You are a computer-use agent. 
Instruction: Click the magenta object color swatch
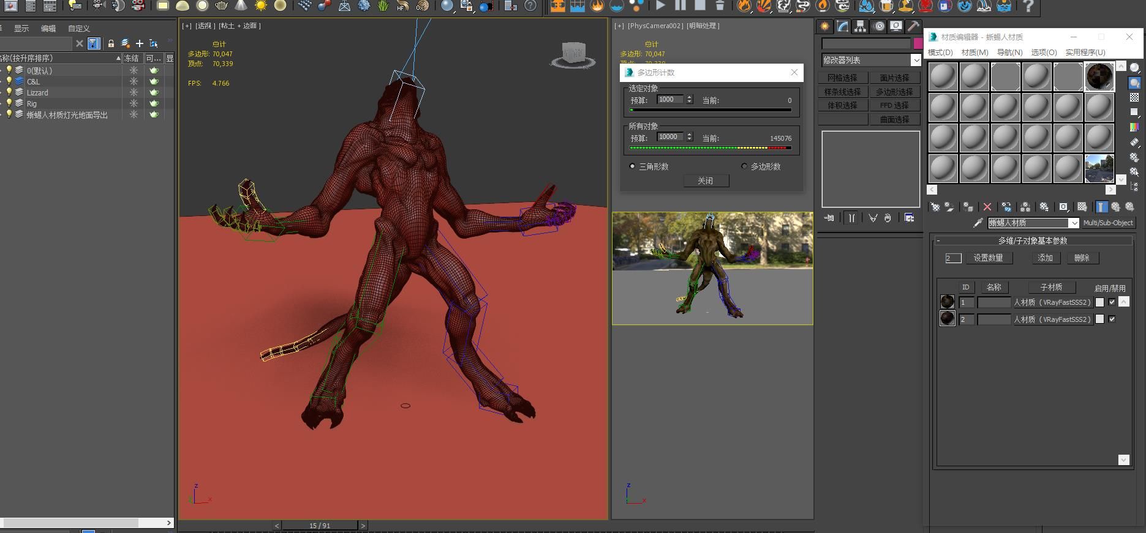(918, 43)
